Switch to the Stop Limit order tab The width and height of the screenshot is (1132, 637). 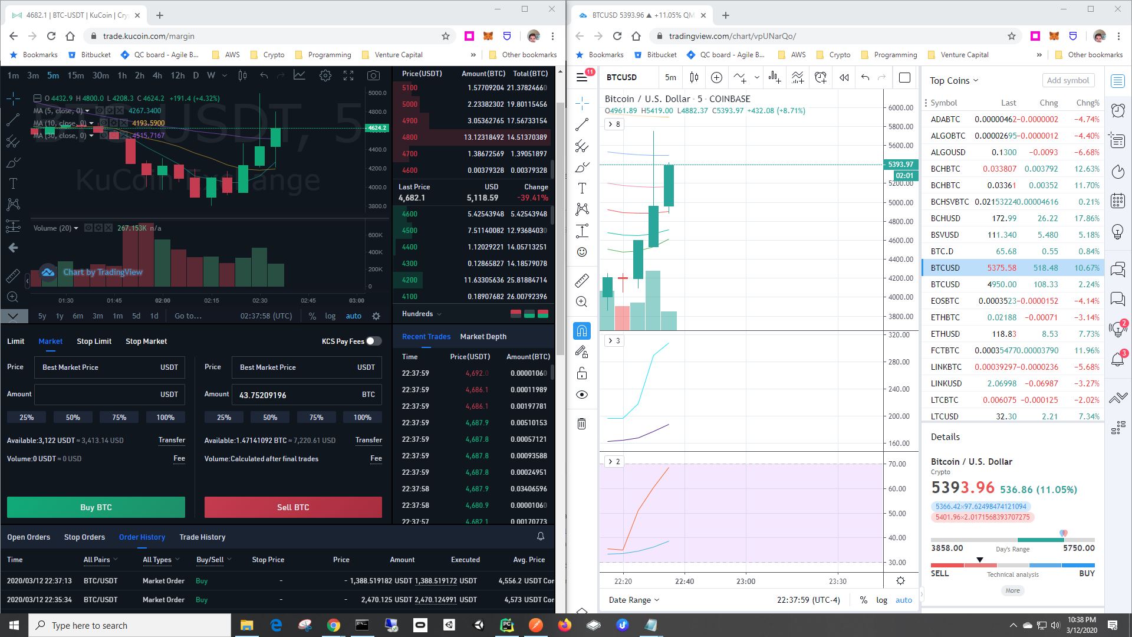(x=94, y=341)
